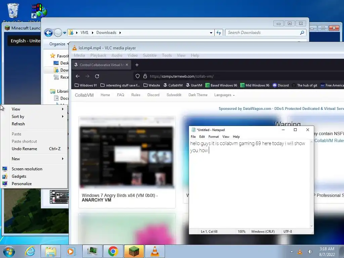Click the browser forward arrow

[x=87, y=76]
